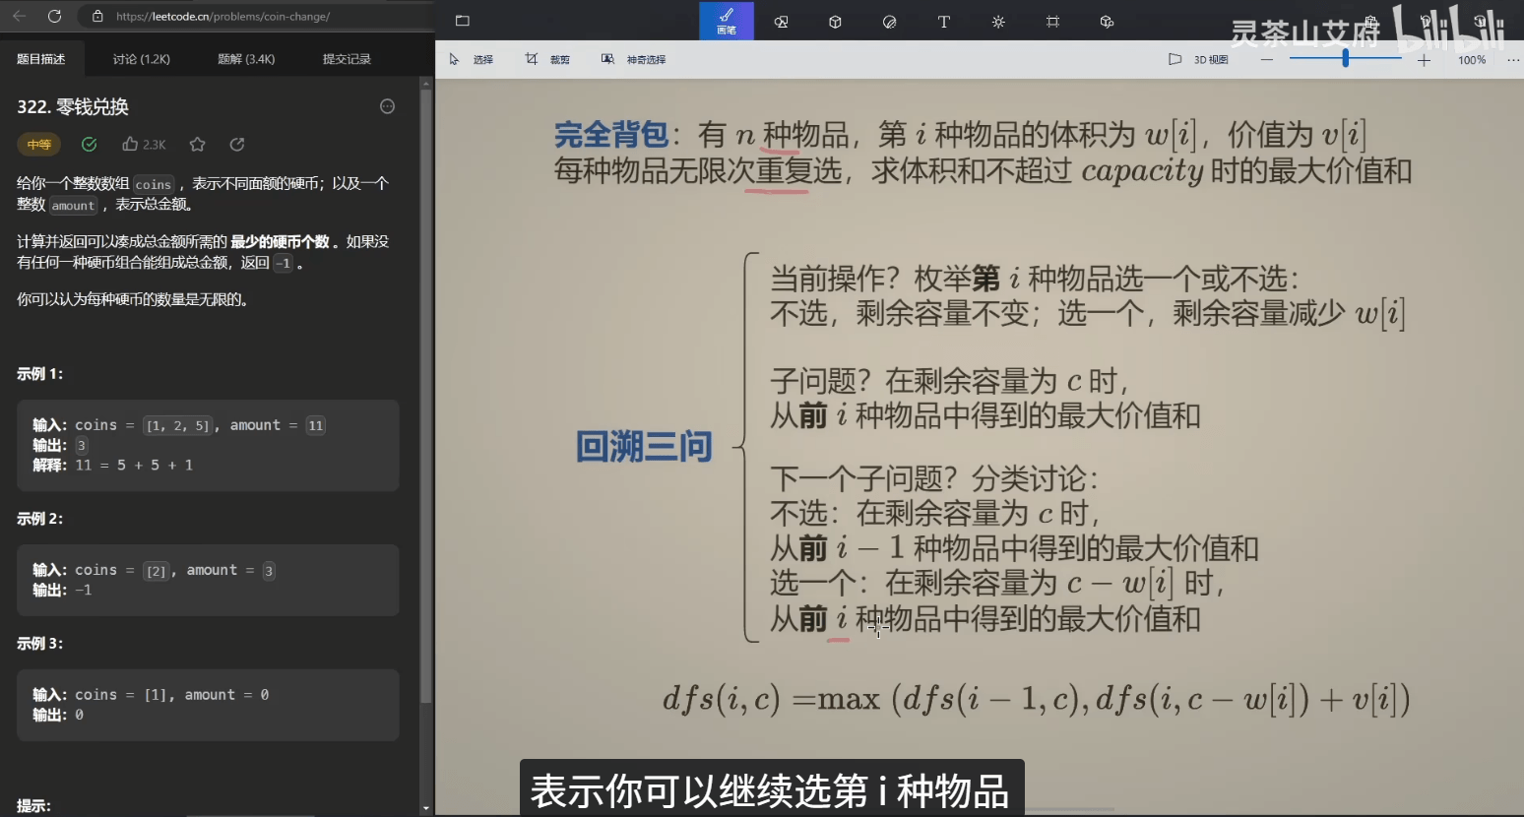The height and width of the screenshot is (817, 1524).
Task: Click the 选择 select button
Action: [471, 60]
